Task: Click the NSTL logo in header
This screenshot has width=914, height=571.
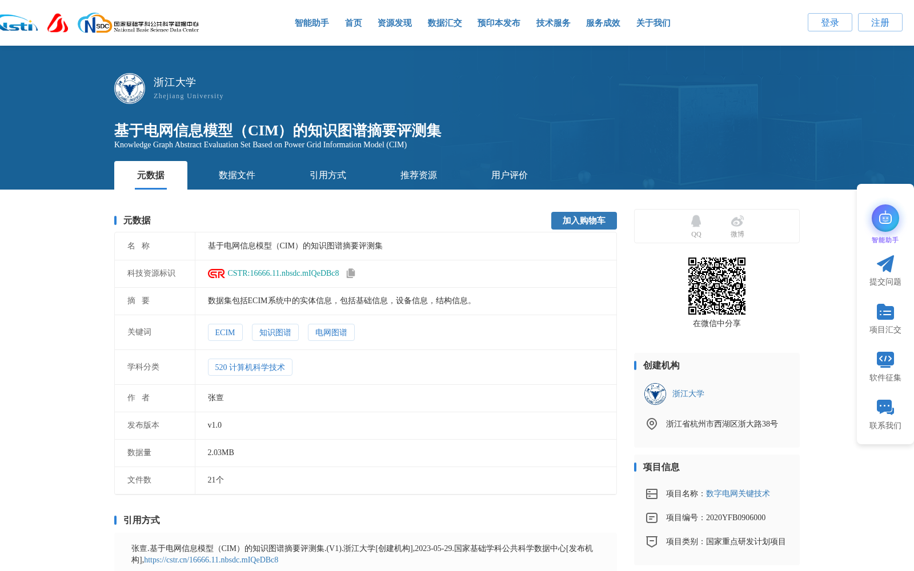Action: tap(19, 23)
